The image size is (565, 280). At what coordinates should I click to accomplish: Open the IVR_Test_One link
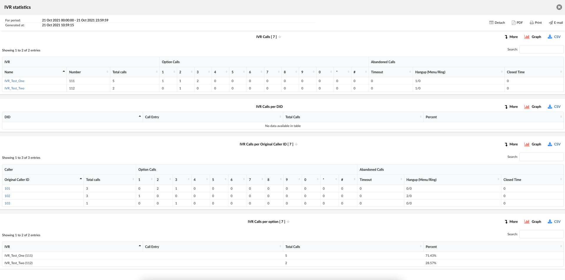click(x=14, y=81)
